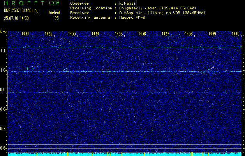The image size is (245, 156).
Task: Click the 1437 time marker
Action: click(x=166, y=34)
